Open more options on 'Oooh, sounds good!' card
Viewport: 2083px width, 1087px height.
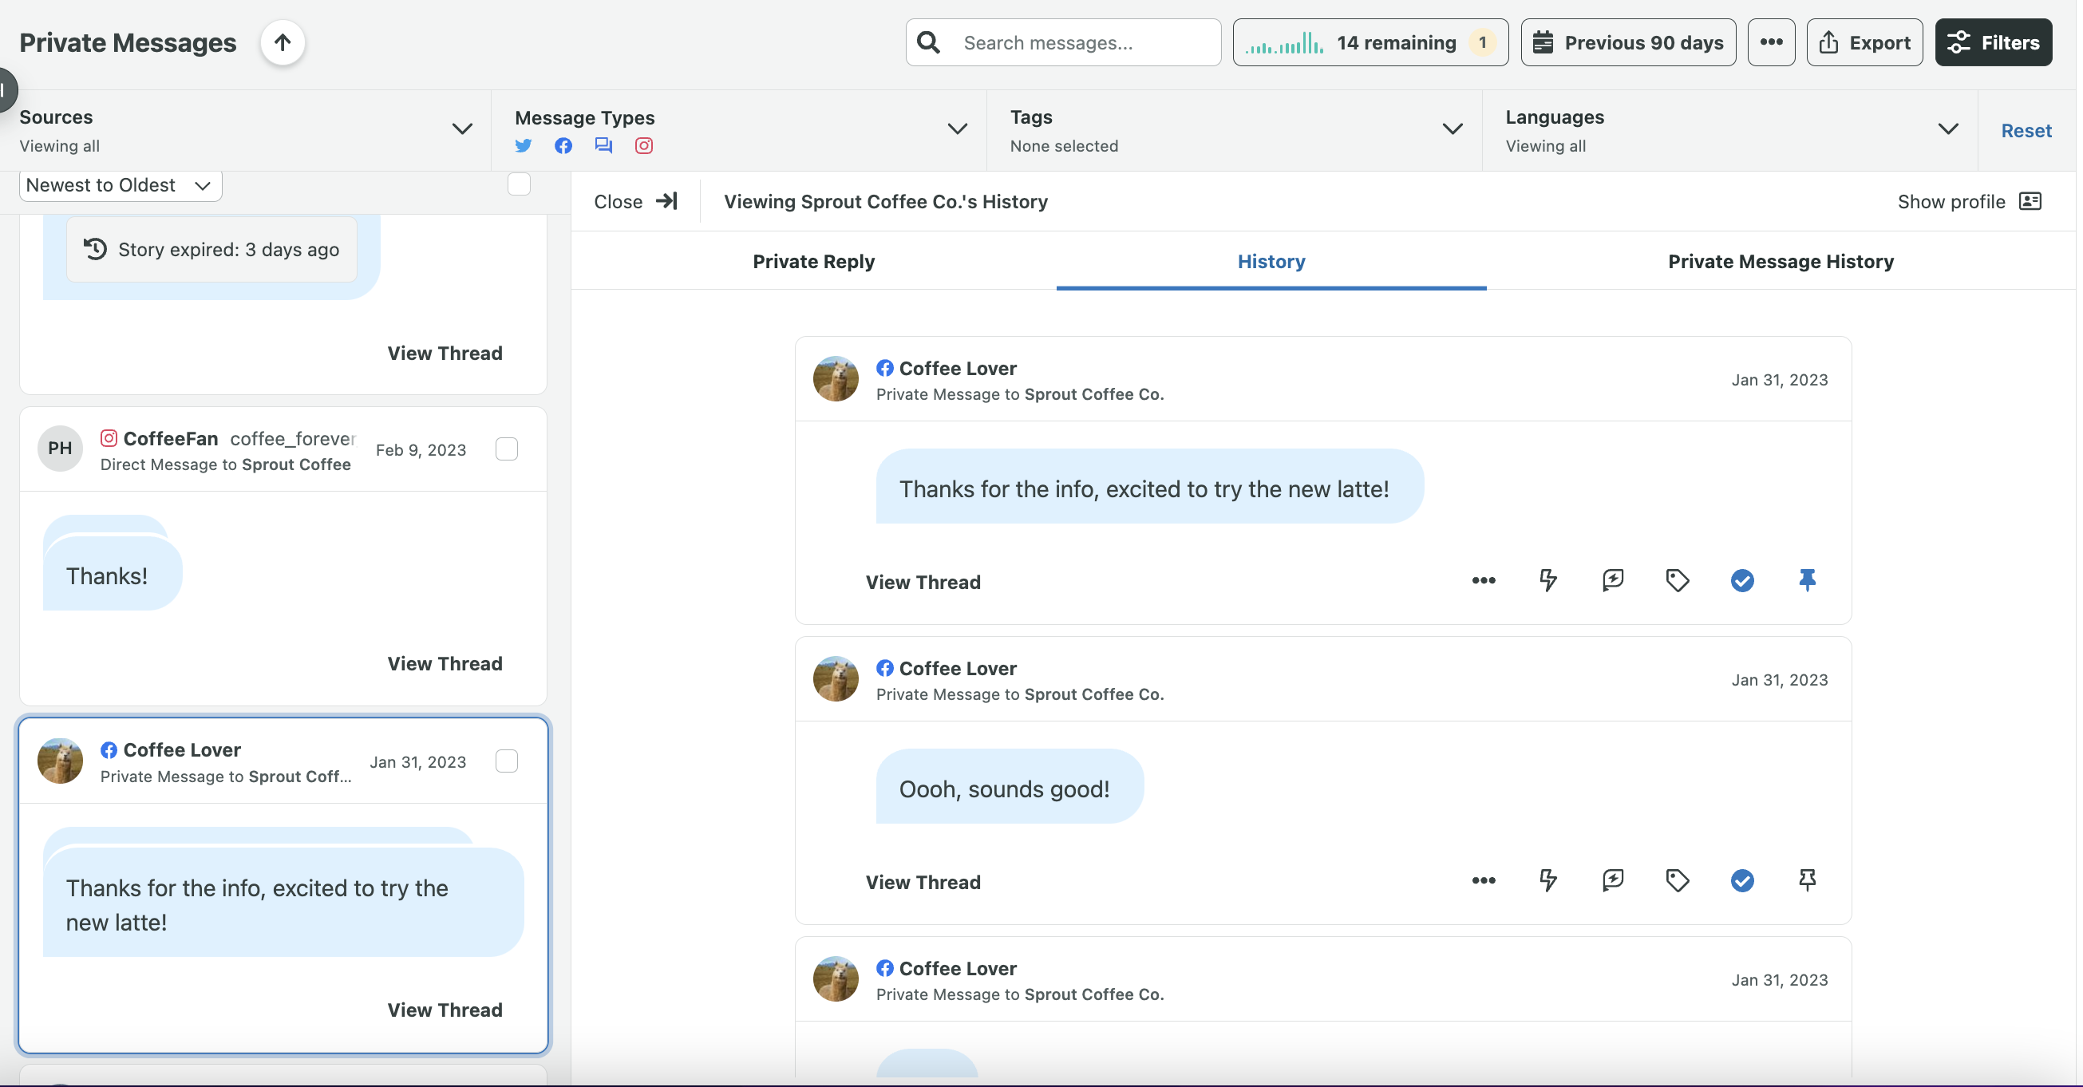pyautogui.click(x=1484, y=880)
